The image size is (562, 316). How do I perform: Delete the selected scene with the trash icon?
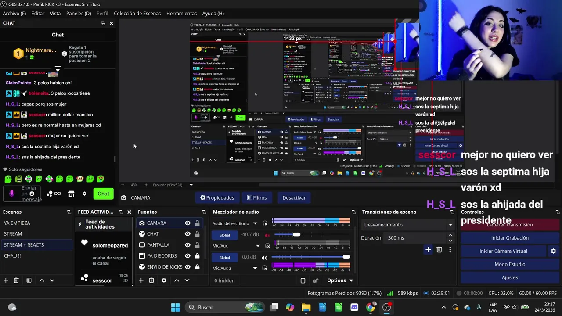pos(16,280)
